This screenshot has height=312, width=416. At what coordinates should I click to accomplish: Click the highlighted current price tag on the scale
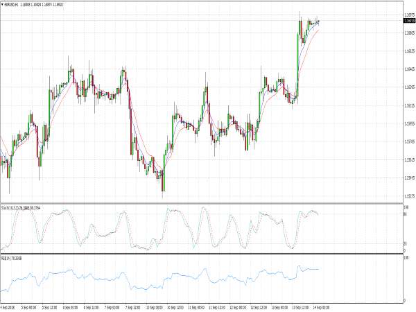point(409,21)
